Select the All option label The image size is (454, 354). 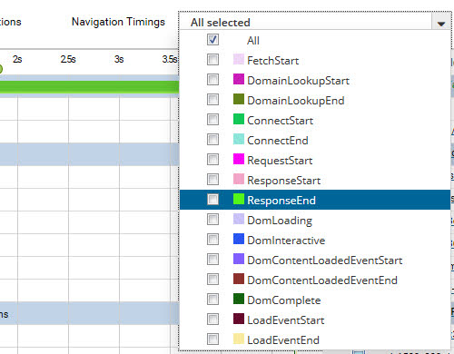coord(253,41)
